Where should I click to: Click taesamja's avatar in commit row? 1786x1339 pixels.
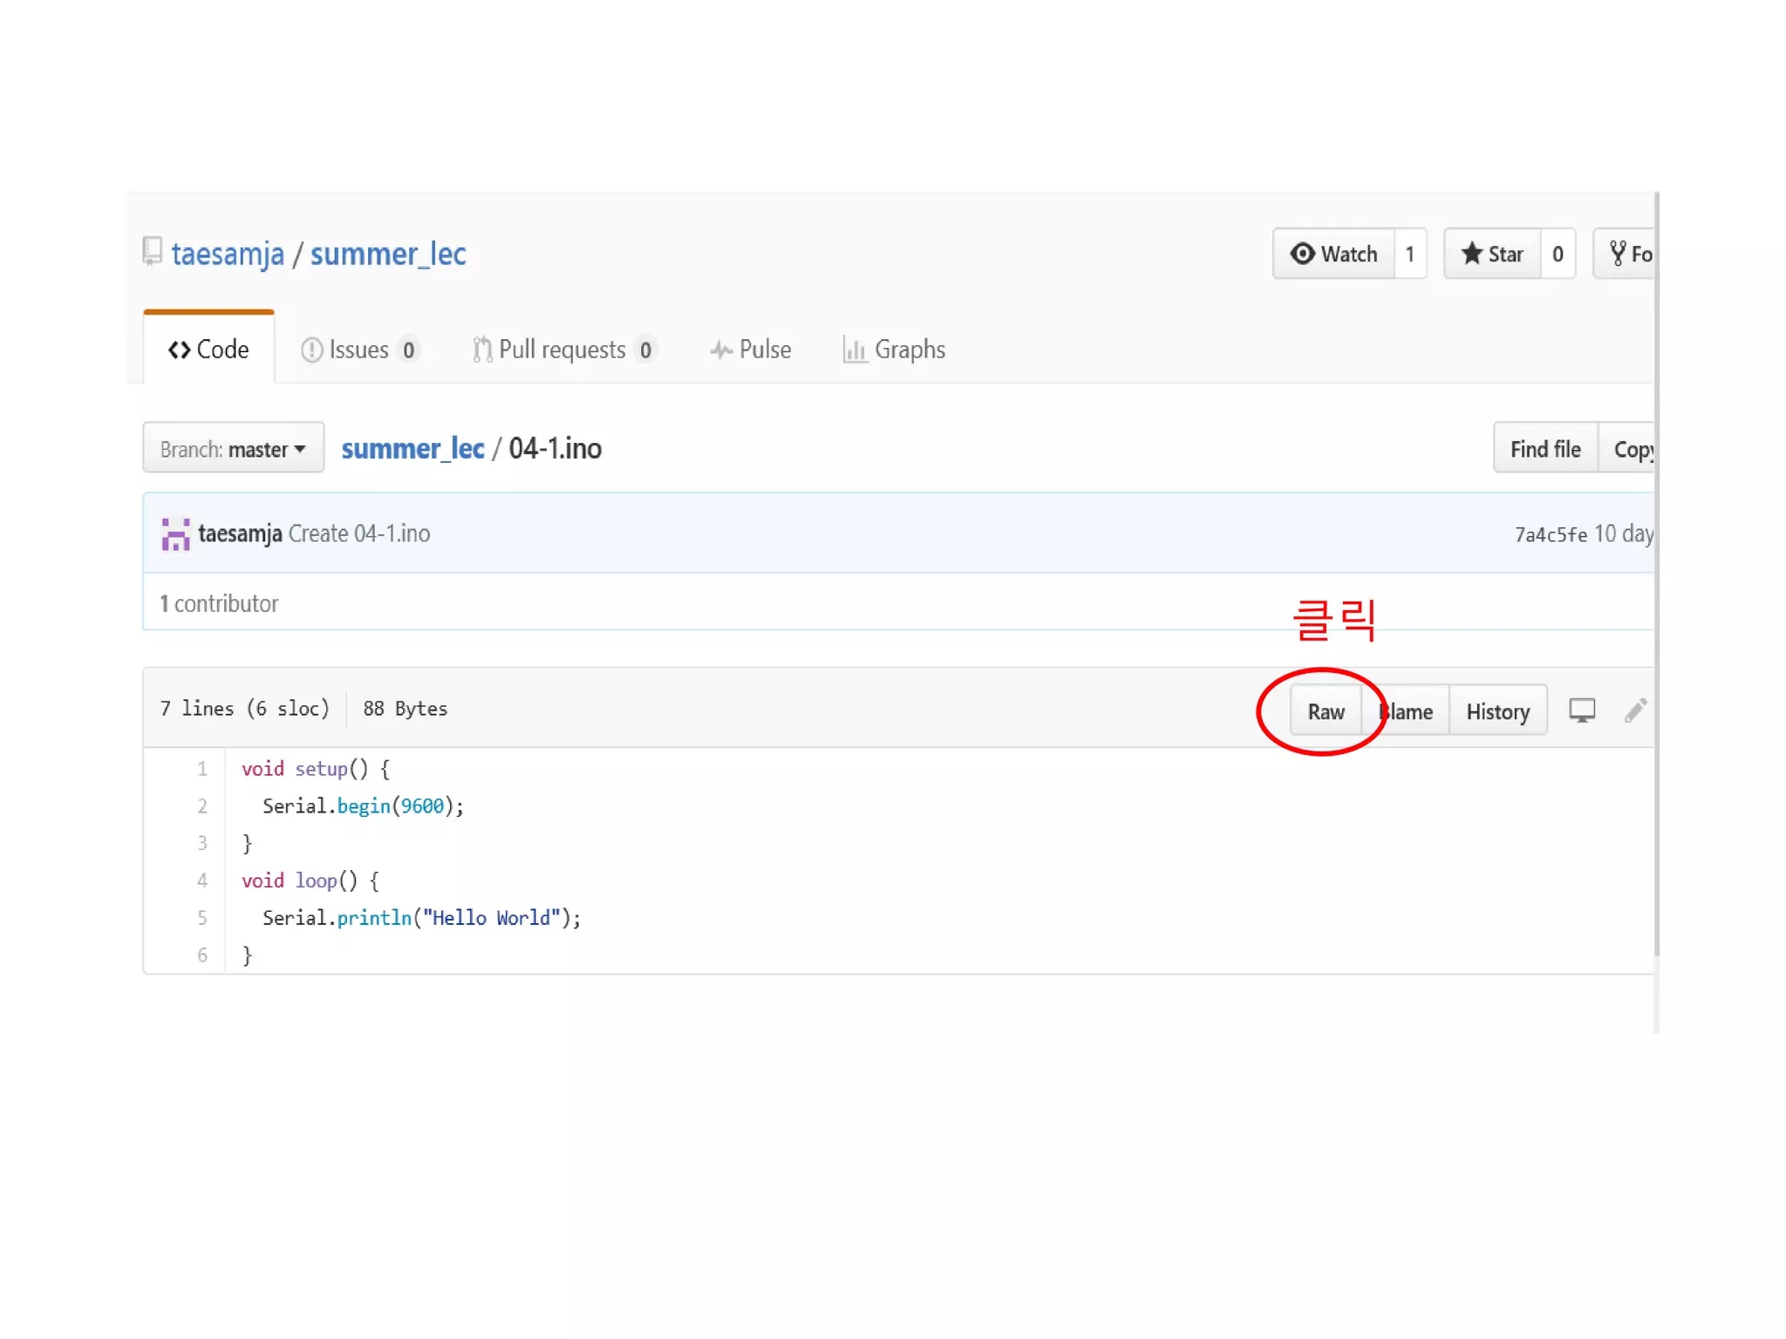(x=175, y=534)
